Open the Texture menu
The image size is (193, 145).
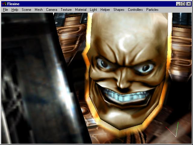tap(66, 10)
